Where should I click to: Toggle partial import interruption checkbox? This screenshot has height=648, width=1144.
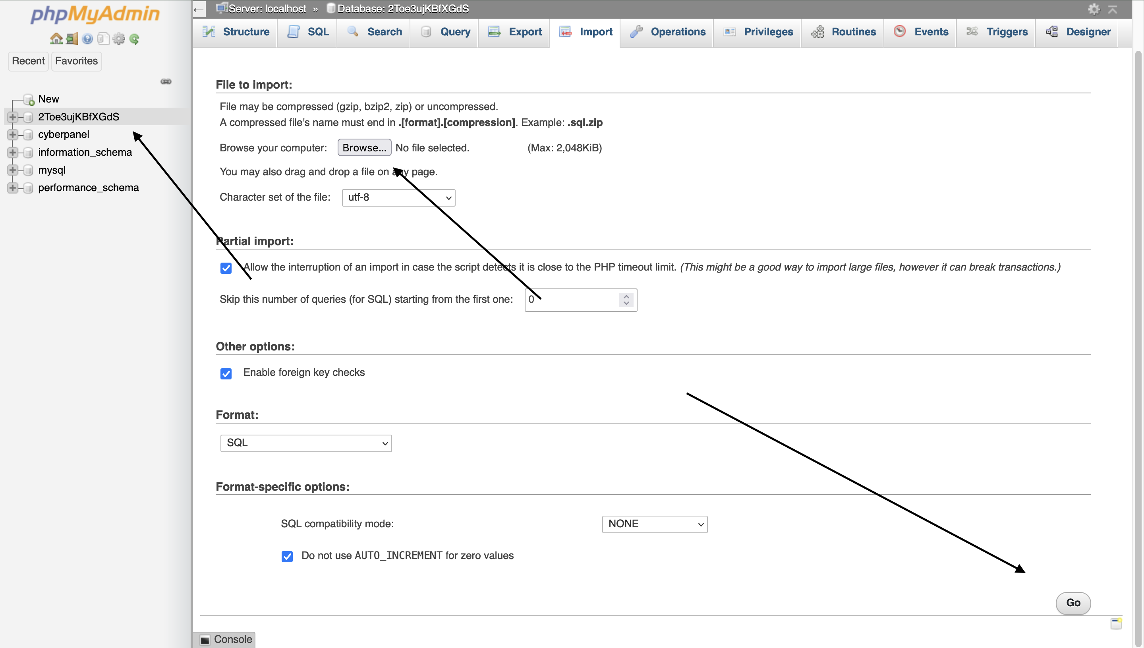tap(226, 268)
